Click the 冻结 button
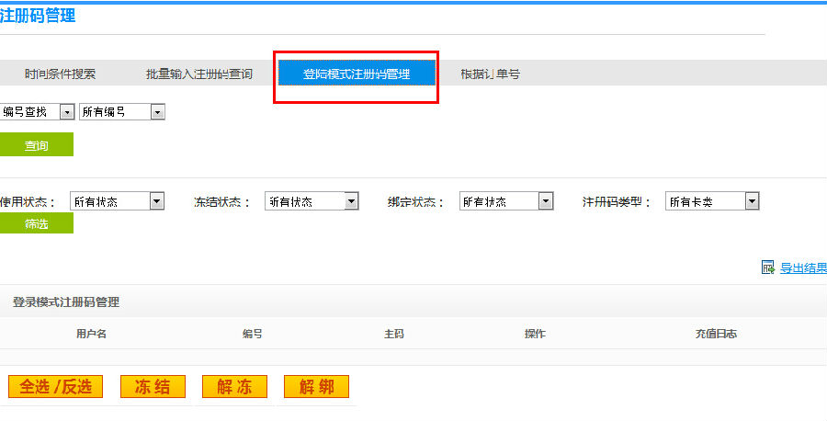This screenshot has height=421, width=827. [152, 387]
